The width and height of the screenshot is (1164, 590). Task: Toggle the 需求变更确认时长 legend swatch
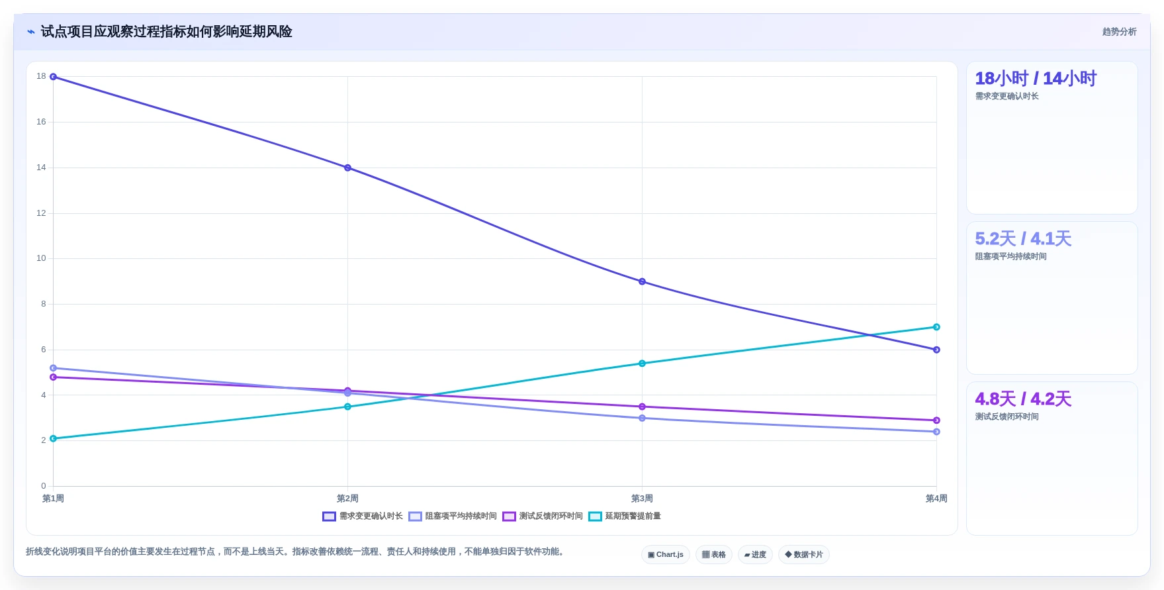329,516
